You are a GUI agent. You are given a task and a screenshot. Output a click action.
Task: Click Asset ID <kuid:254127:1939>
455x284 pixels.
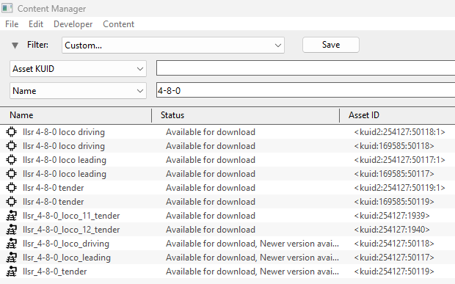[392, 216]
